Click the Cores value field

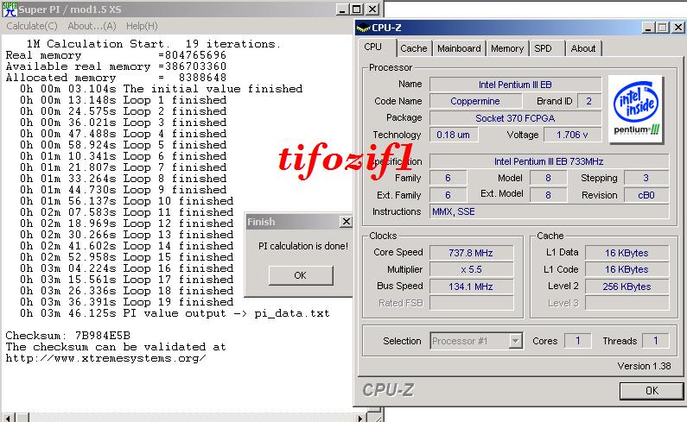coord(578,341)
